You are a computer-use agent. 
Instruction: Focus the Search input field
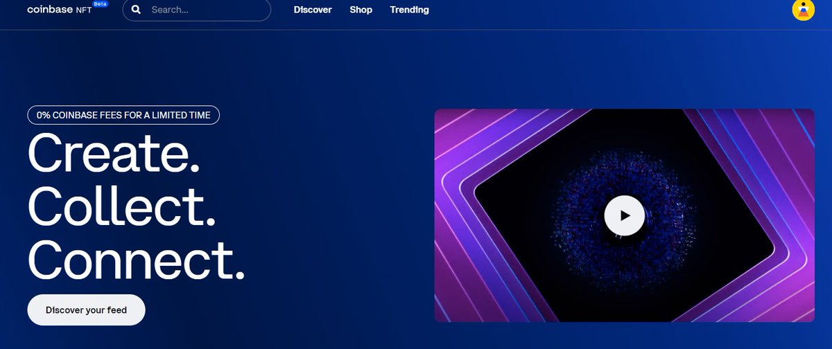197,10
